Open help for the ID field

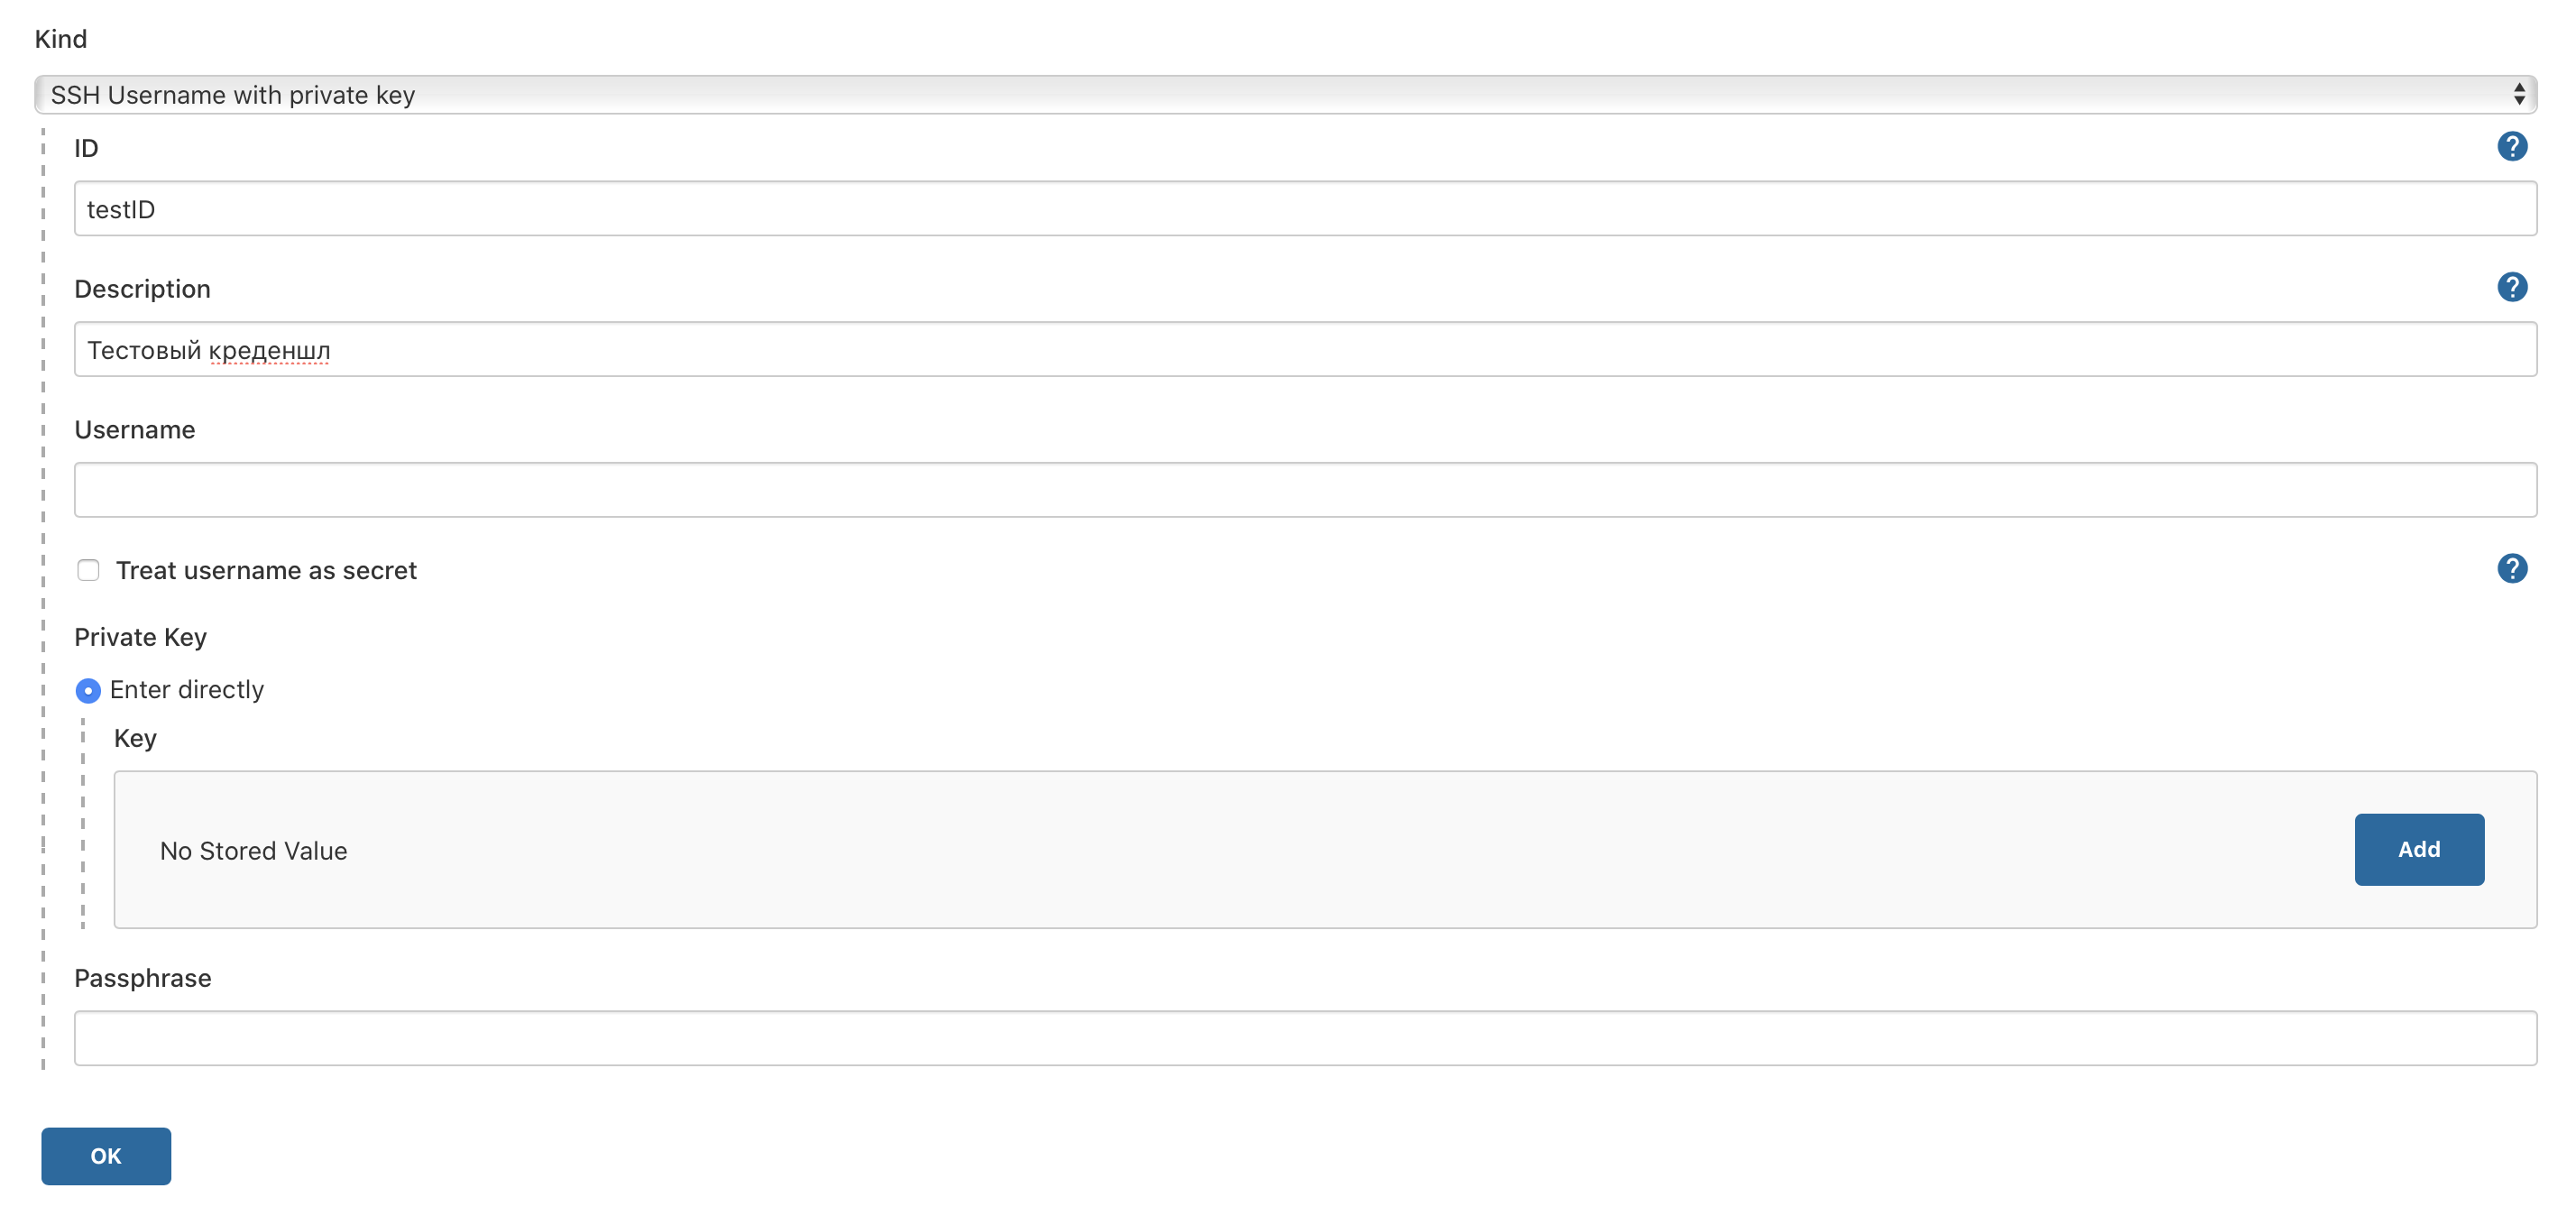pyautogui.click(x=2513, y=146)
